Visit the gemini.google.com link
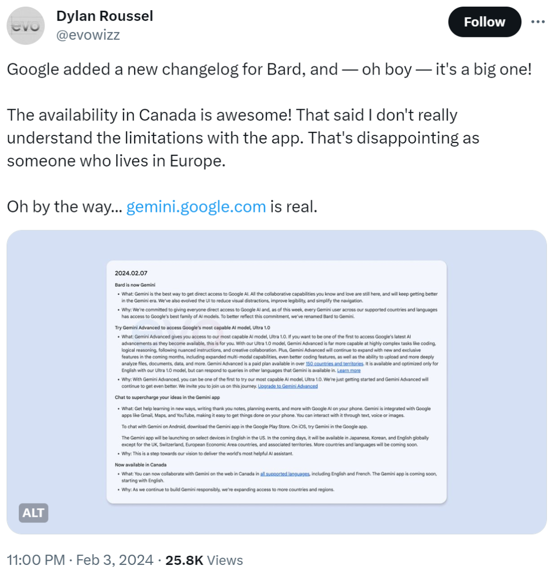Image resolution: width=551 pixels, height=571 pixels. (195, 206)
